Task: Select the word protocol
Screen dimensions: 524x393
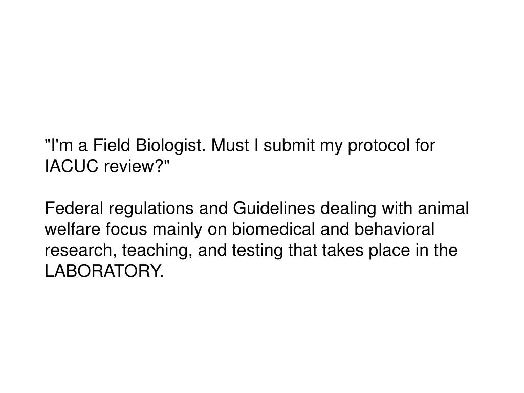Action: [x=379, y=146]
